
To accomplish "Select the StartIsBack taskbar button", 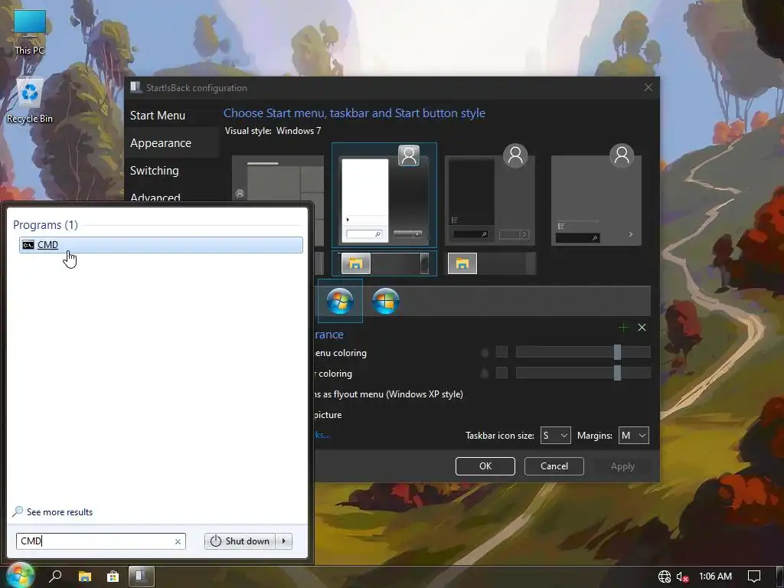I will pyautogui.click(x=141, y=576).
